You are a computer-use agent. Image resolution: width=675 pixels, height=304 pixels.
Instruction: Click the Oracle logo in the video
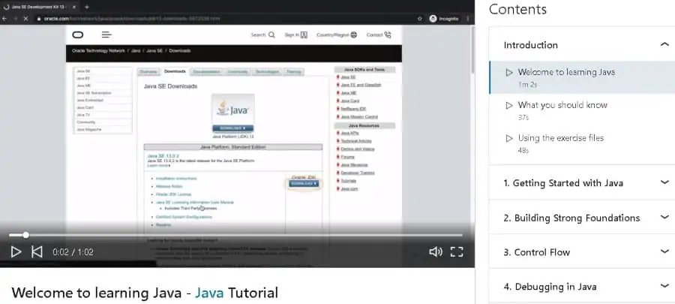click(78, 35)
